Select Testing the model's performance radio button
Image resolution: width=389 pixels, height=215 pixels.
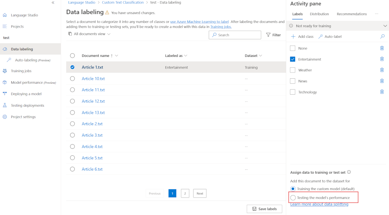point(293,197)
